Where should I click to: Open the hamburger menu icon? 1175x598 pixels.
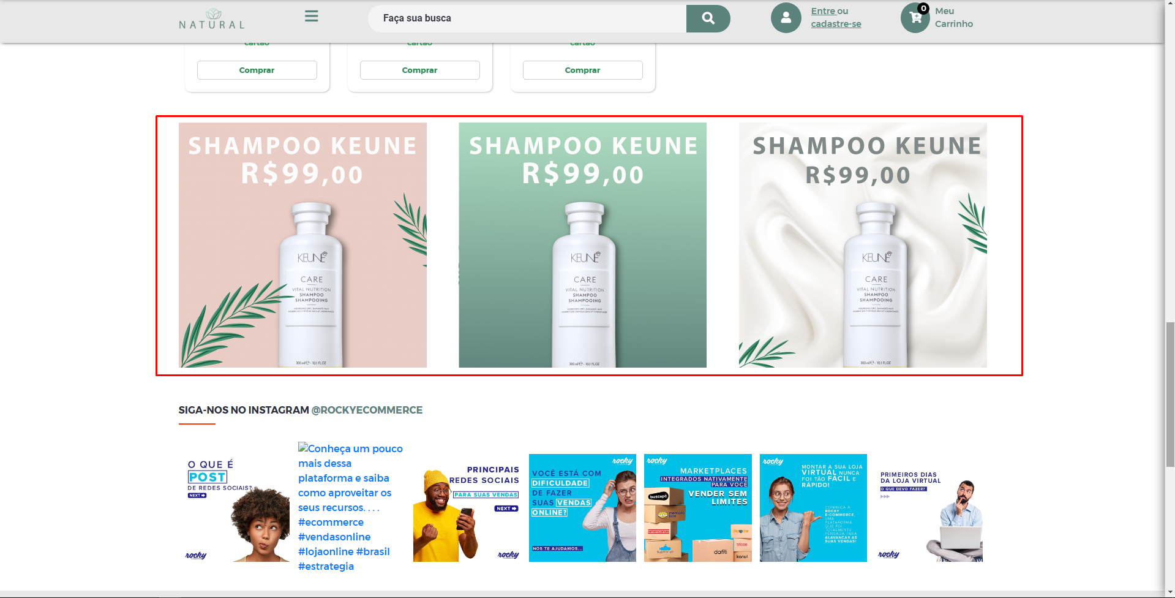311,17
